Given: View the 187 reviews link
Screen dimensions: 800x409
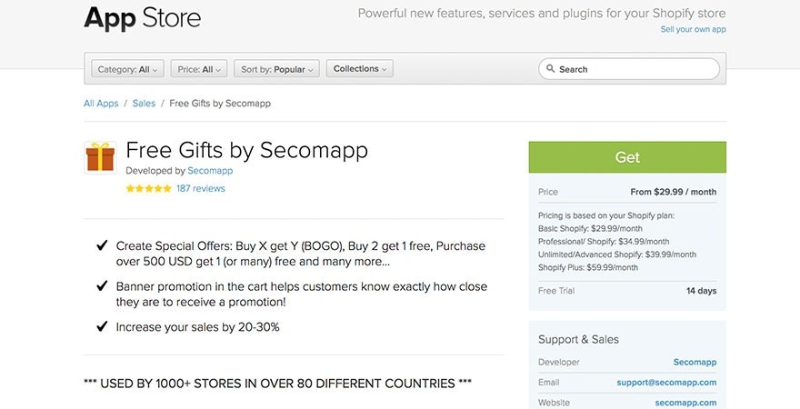Looking at the screenshot, I should (x=201, y=189).
